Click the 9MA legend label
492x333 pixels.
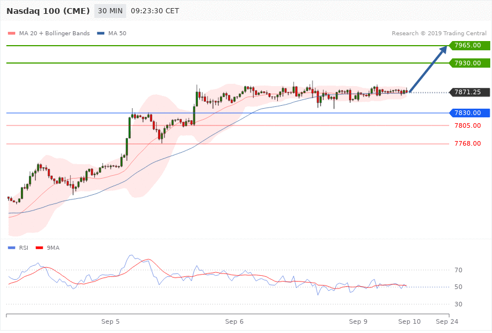[53, 248]
